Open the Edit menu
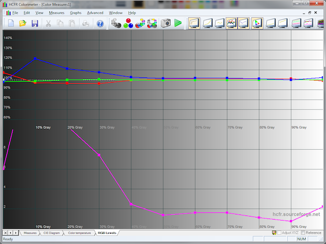This screenshot has height=244, width=326. (26, 13)
